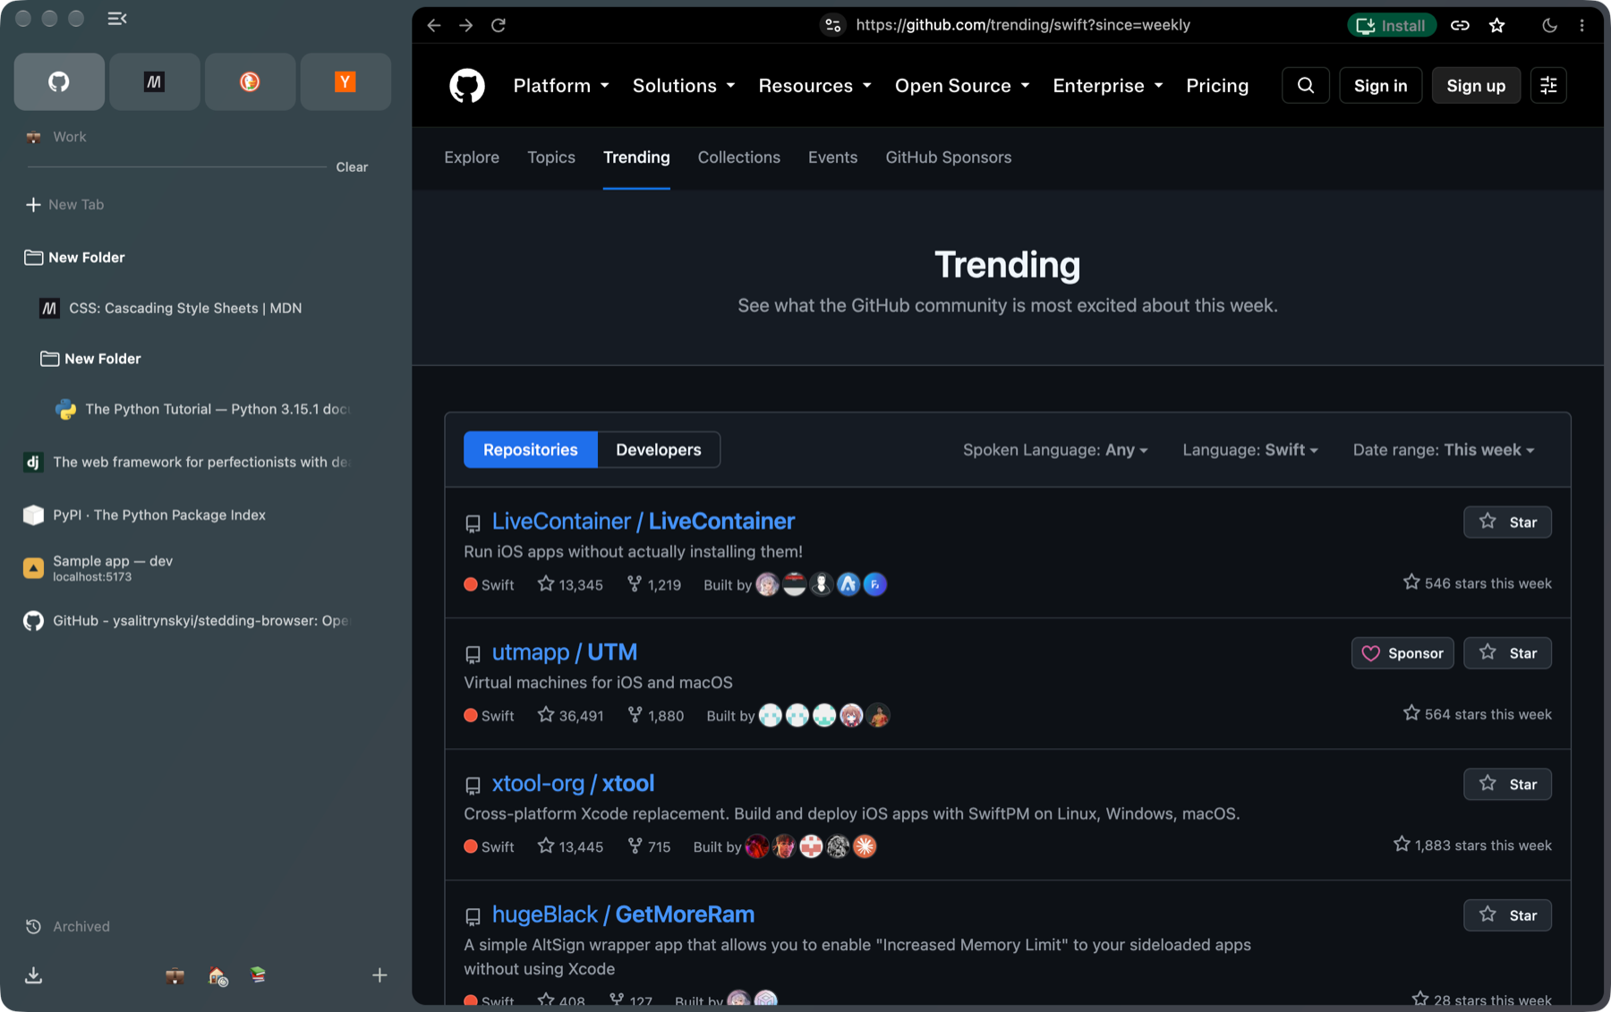The image size is (1611, 1012).
Task: Expand the Language: Swift dropdown
Action: click(1250, 450)
